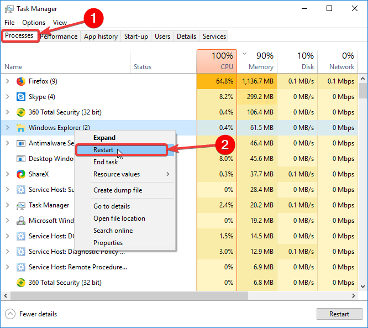Click the horizontal scrollbar thumb
The image size is (368, 328).
pyautogui.click(x=129, y=295)
